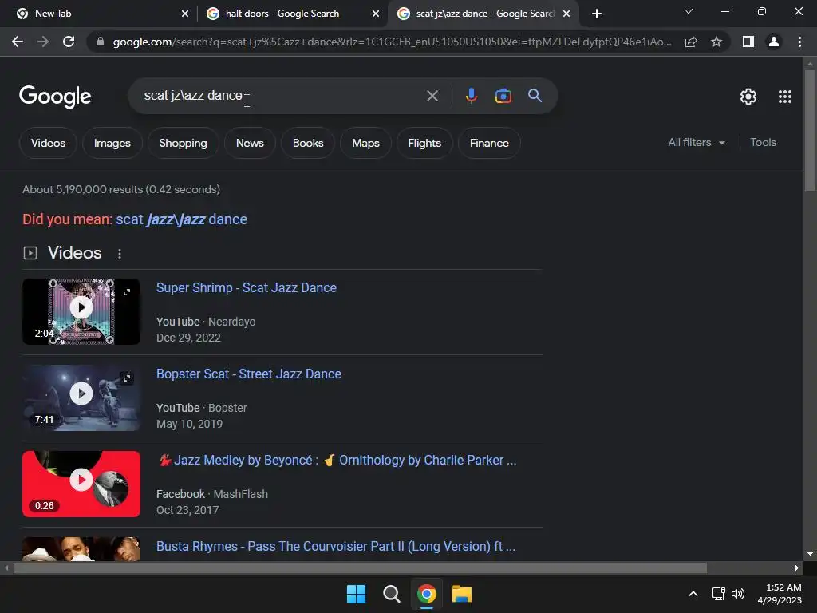Open Google quick settings gear

[x=748, y=97]
